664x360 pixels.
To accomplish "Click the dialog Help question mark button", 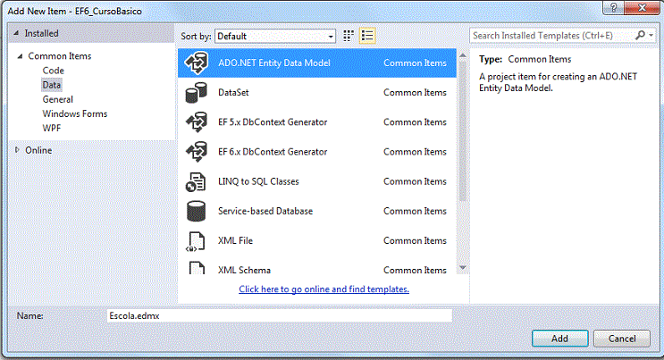I will [x=614, y=7].
